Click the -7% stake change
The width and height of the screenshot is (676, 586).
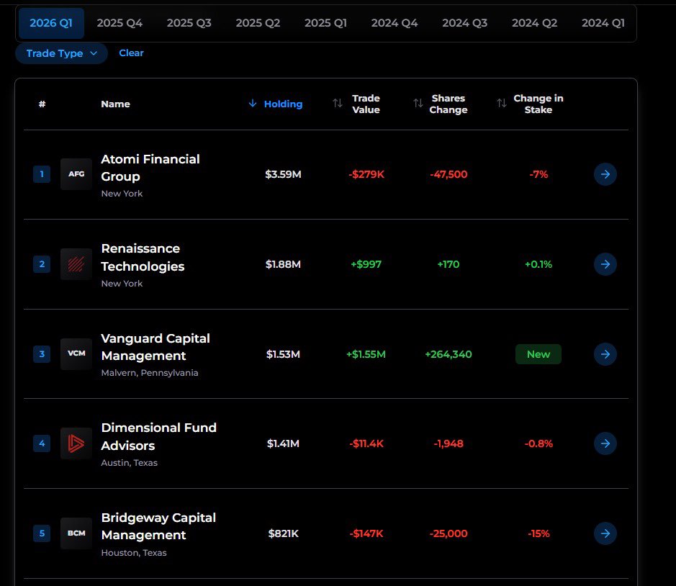538,174
